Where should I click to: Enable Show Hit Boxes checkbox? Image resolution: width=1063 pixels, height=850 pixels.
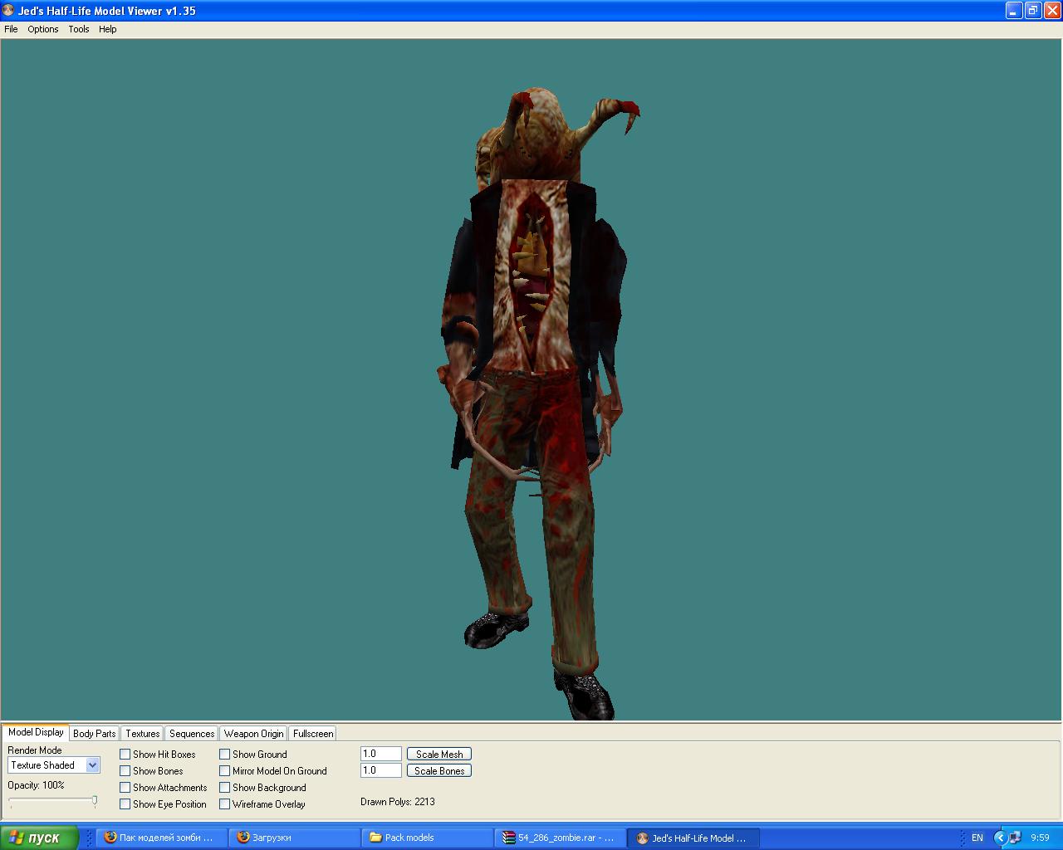point(125,755)
